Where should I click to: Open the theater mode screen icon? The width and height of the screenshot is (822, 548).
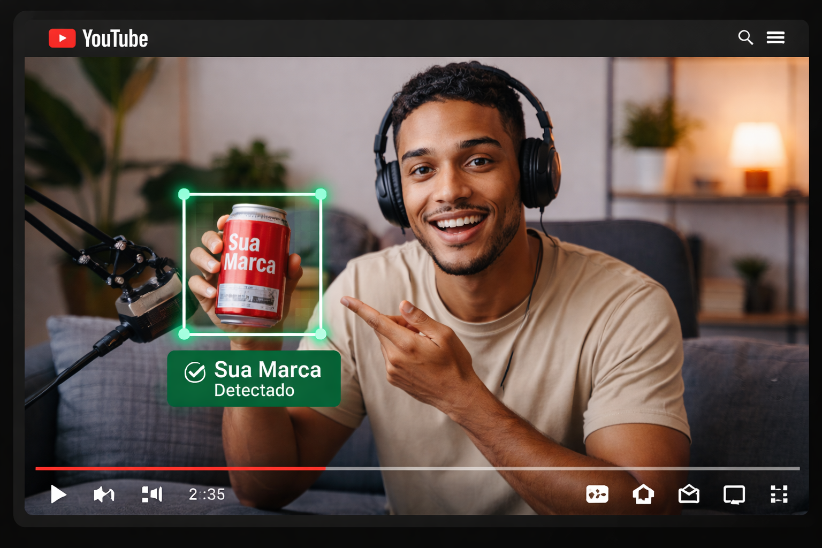click(x=734, y=494)
